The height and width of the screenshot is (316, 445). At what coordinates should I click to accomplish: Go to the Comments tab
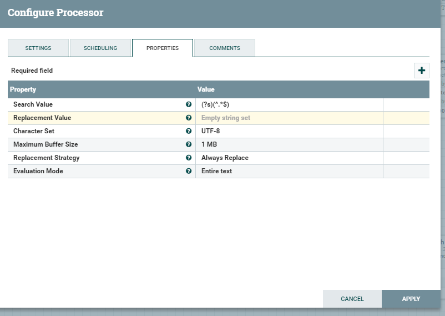pyautogui.click(x=225, y=48)
